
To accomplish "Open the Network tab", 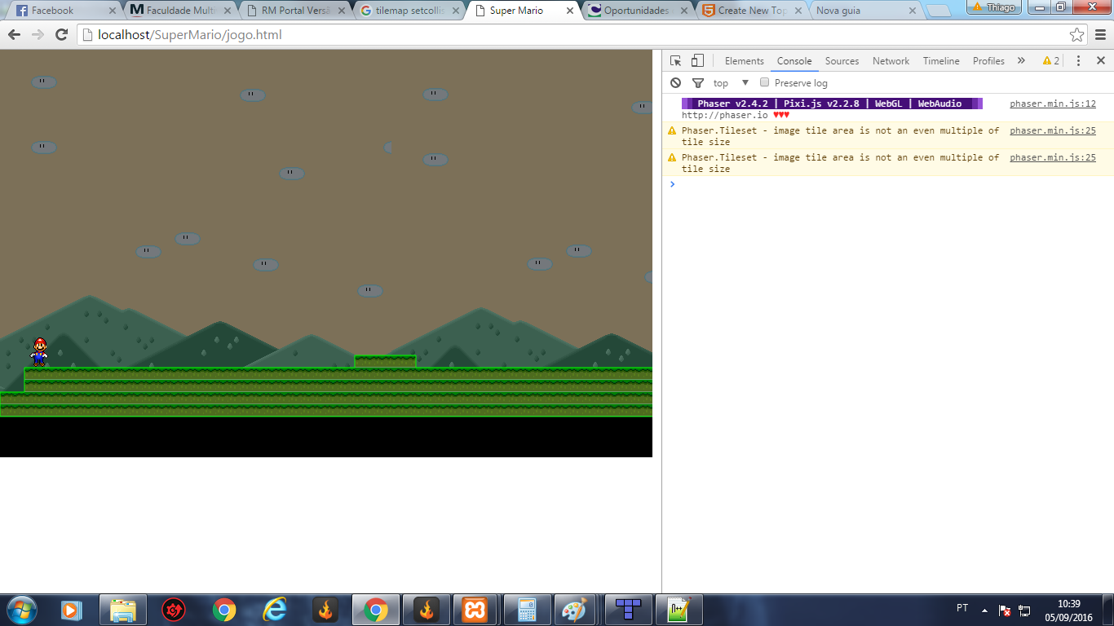I will point(891,61).
